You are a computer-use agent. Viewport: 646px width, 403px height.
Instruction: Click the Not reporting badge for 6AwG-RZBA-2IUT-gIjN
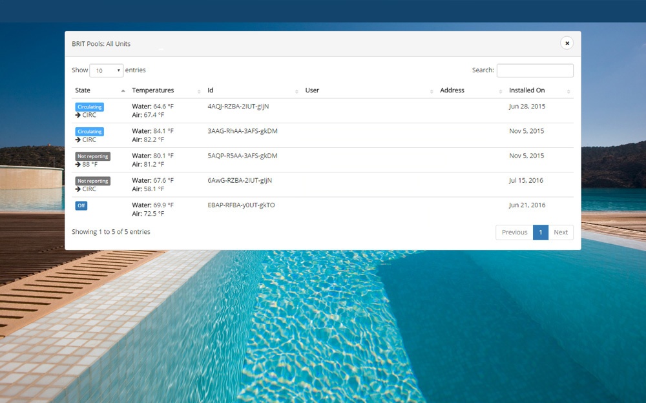click(x=92, y=181)
